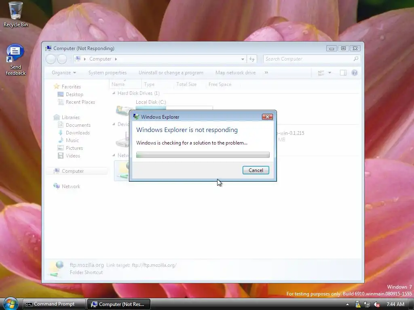
Task: Click ftp.mozilla.org name in details pane
Action: tap(87, 265)
